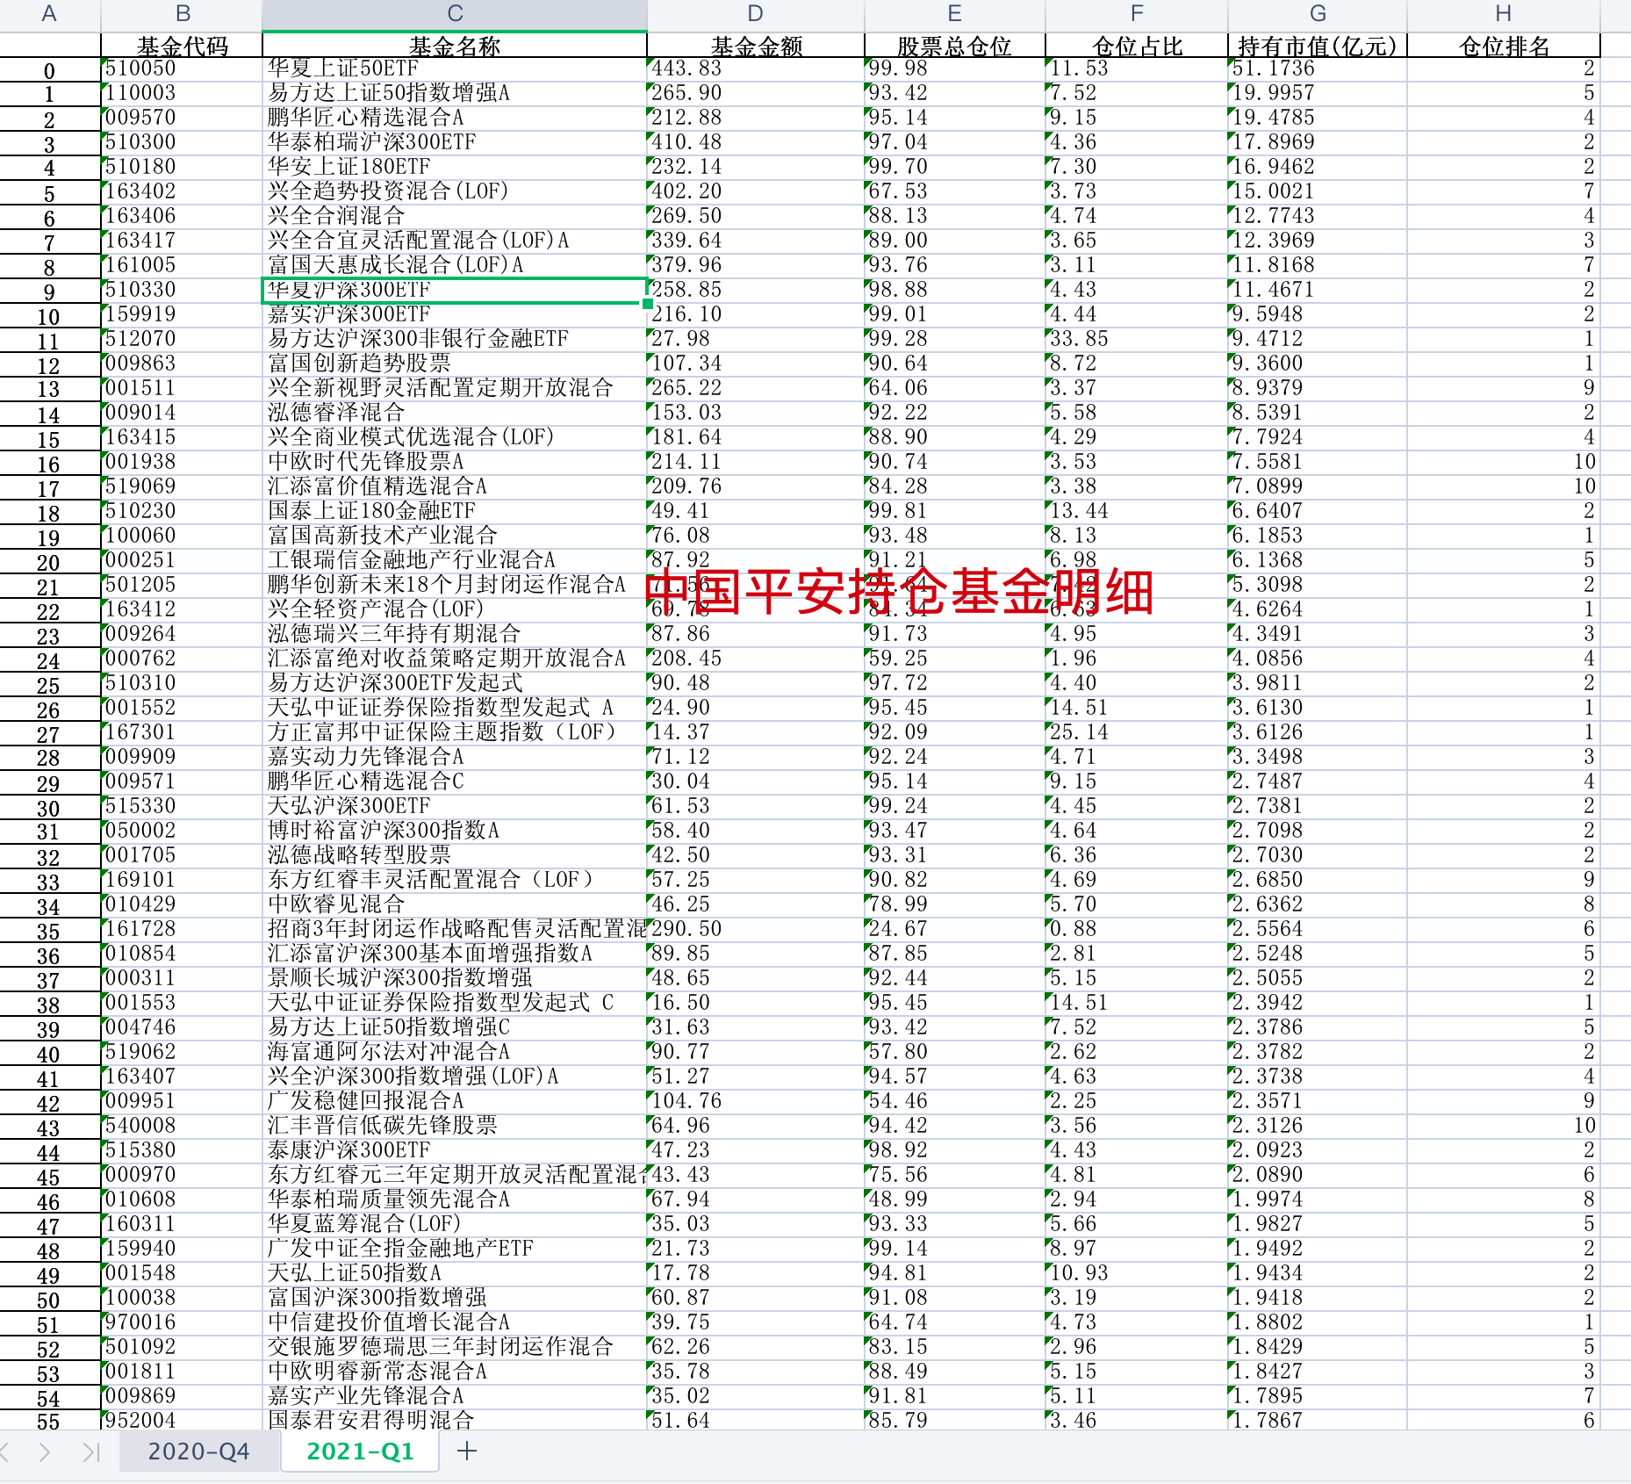
Task: Select cell 泓德瑞兴三年持有期混合
Action: coord(455,634)
